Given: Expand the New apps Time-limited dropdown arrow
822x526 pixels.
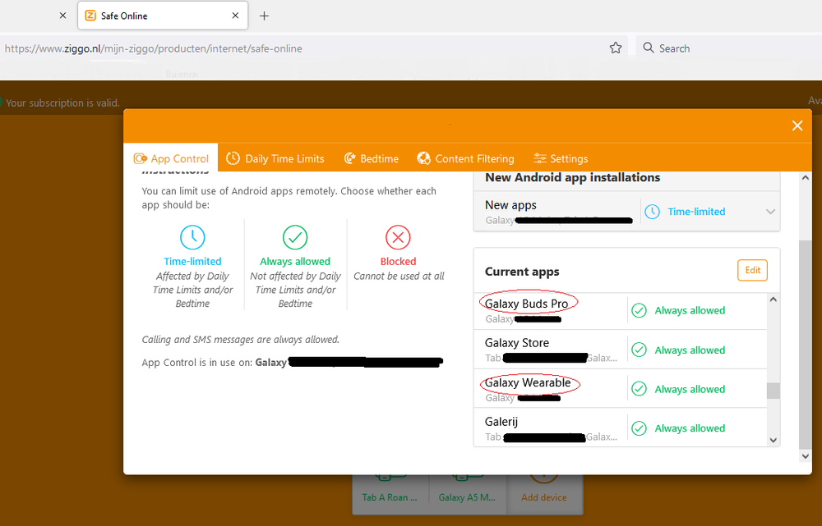Looking at the screenshot, I should click(x=770, y=212).
